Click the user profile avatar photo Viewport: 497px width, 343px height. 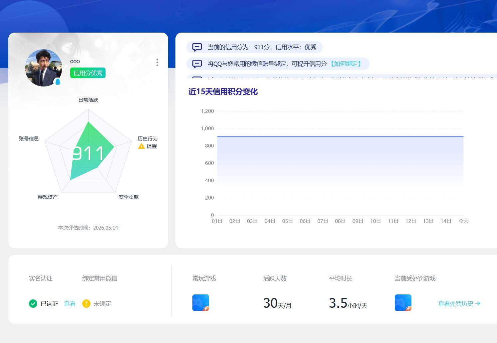click(x=44, y=68)
